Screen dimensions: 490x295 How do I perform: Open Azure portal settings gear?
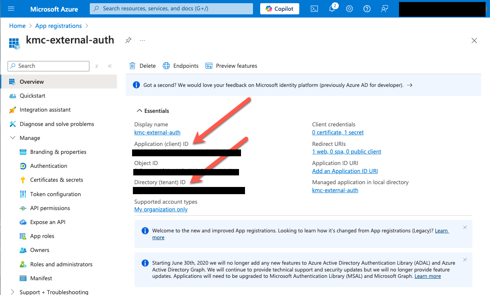[349, 8]
